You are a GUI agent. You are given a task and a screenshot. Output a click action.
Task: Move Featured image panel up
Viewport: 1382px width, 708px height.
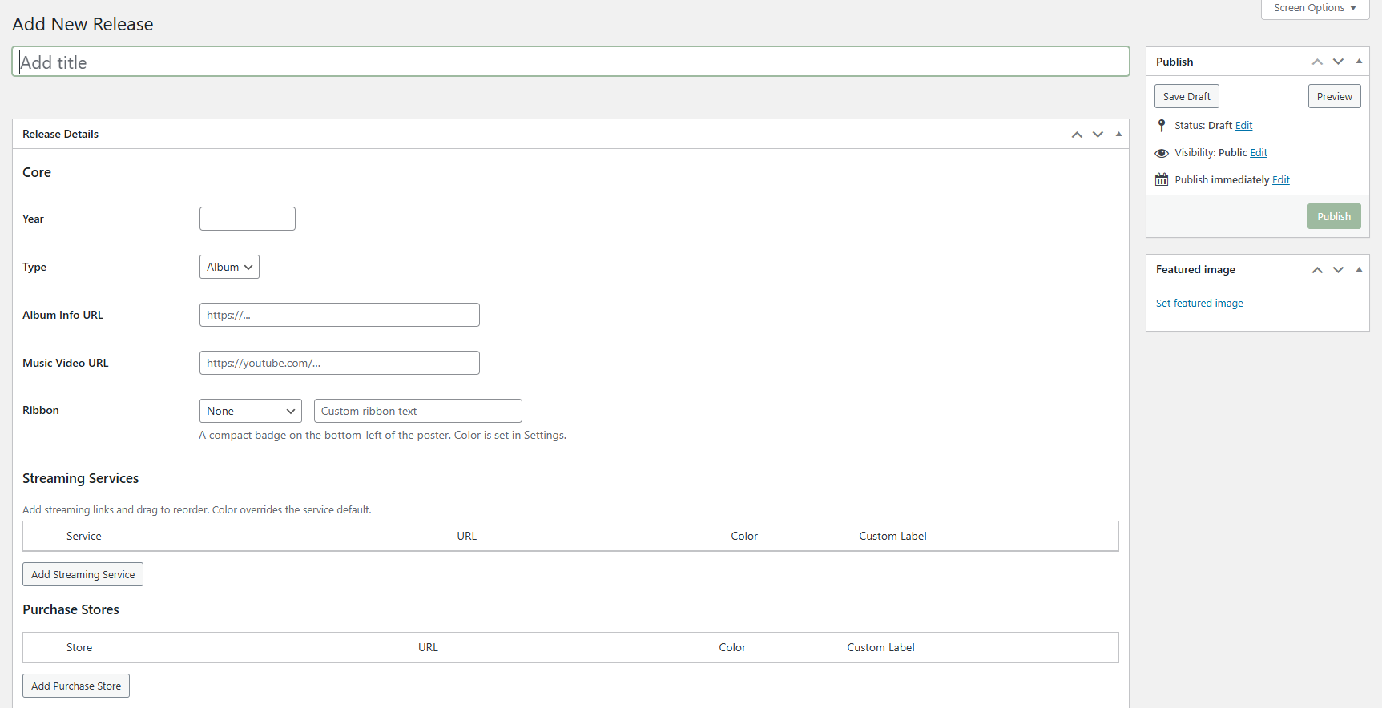(1317, 270)
